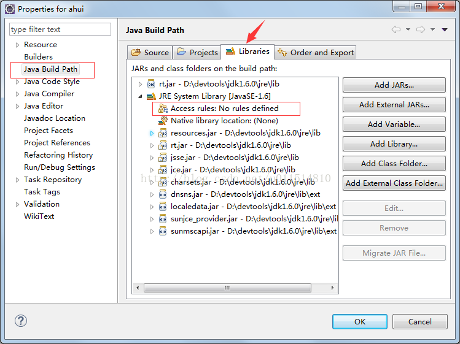
Task: Click the top-level rt.jar jar icon
Action: [x=151, y=84]
